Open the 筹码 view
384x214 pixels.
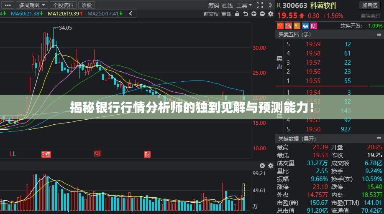213,5
